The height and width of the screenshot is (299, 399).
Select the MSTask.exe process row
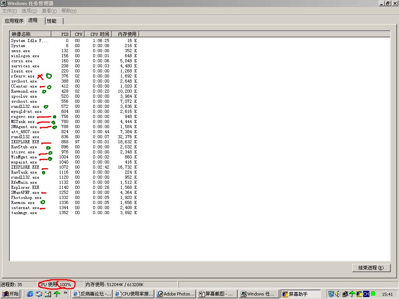coord(74,121)
